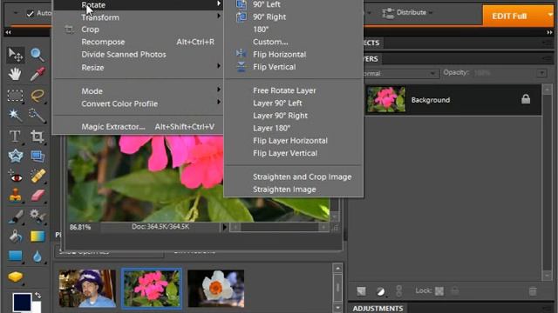Image resolution: width=558 pixels, height=313 pixels.
Task: Toggle the Auto Select checkbox
Action: click(x=31, y=14)
